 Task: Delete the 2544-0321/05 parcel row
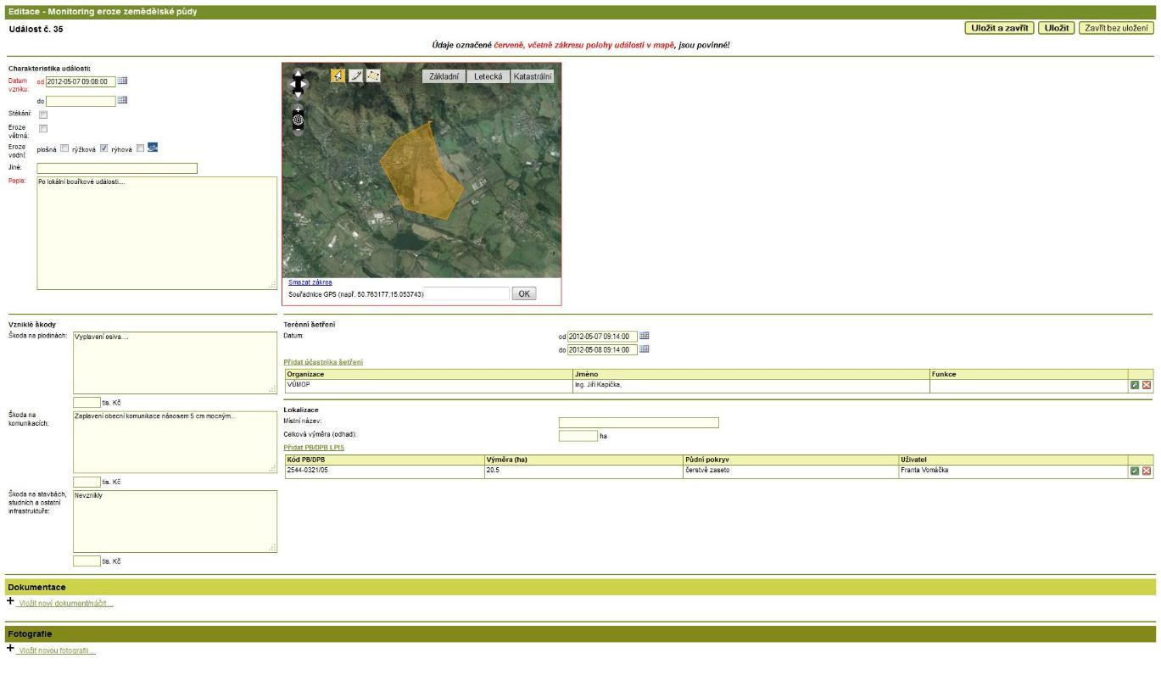tap(1147, 471)
